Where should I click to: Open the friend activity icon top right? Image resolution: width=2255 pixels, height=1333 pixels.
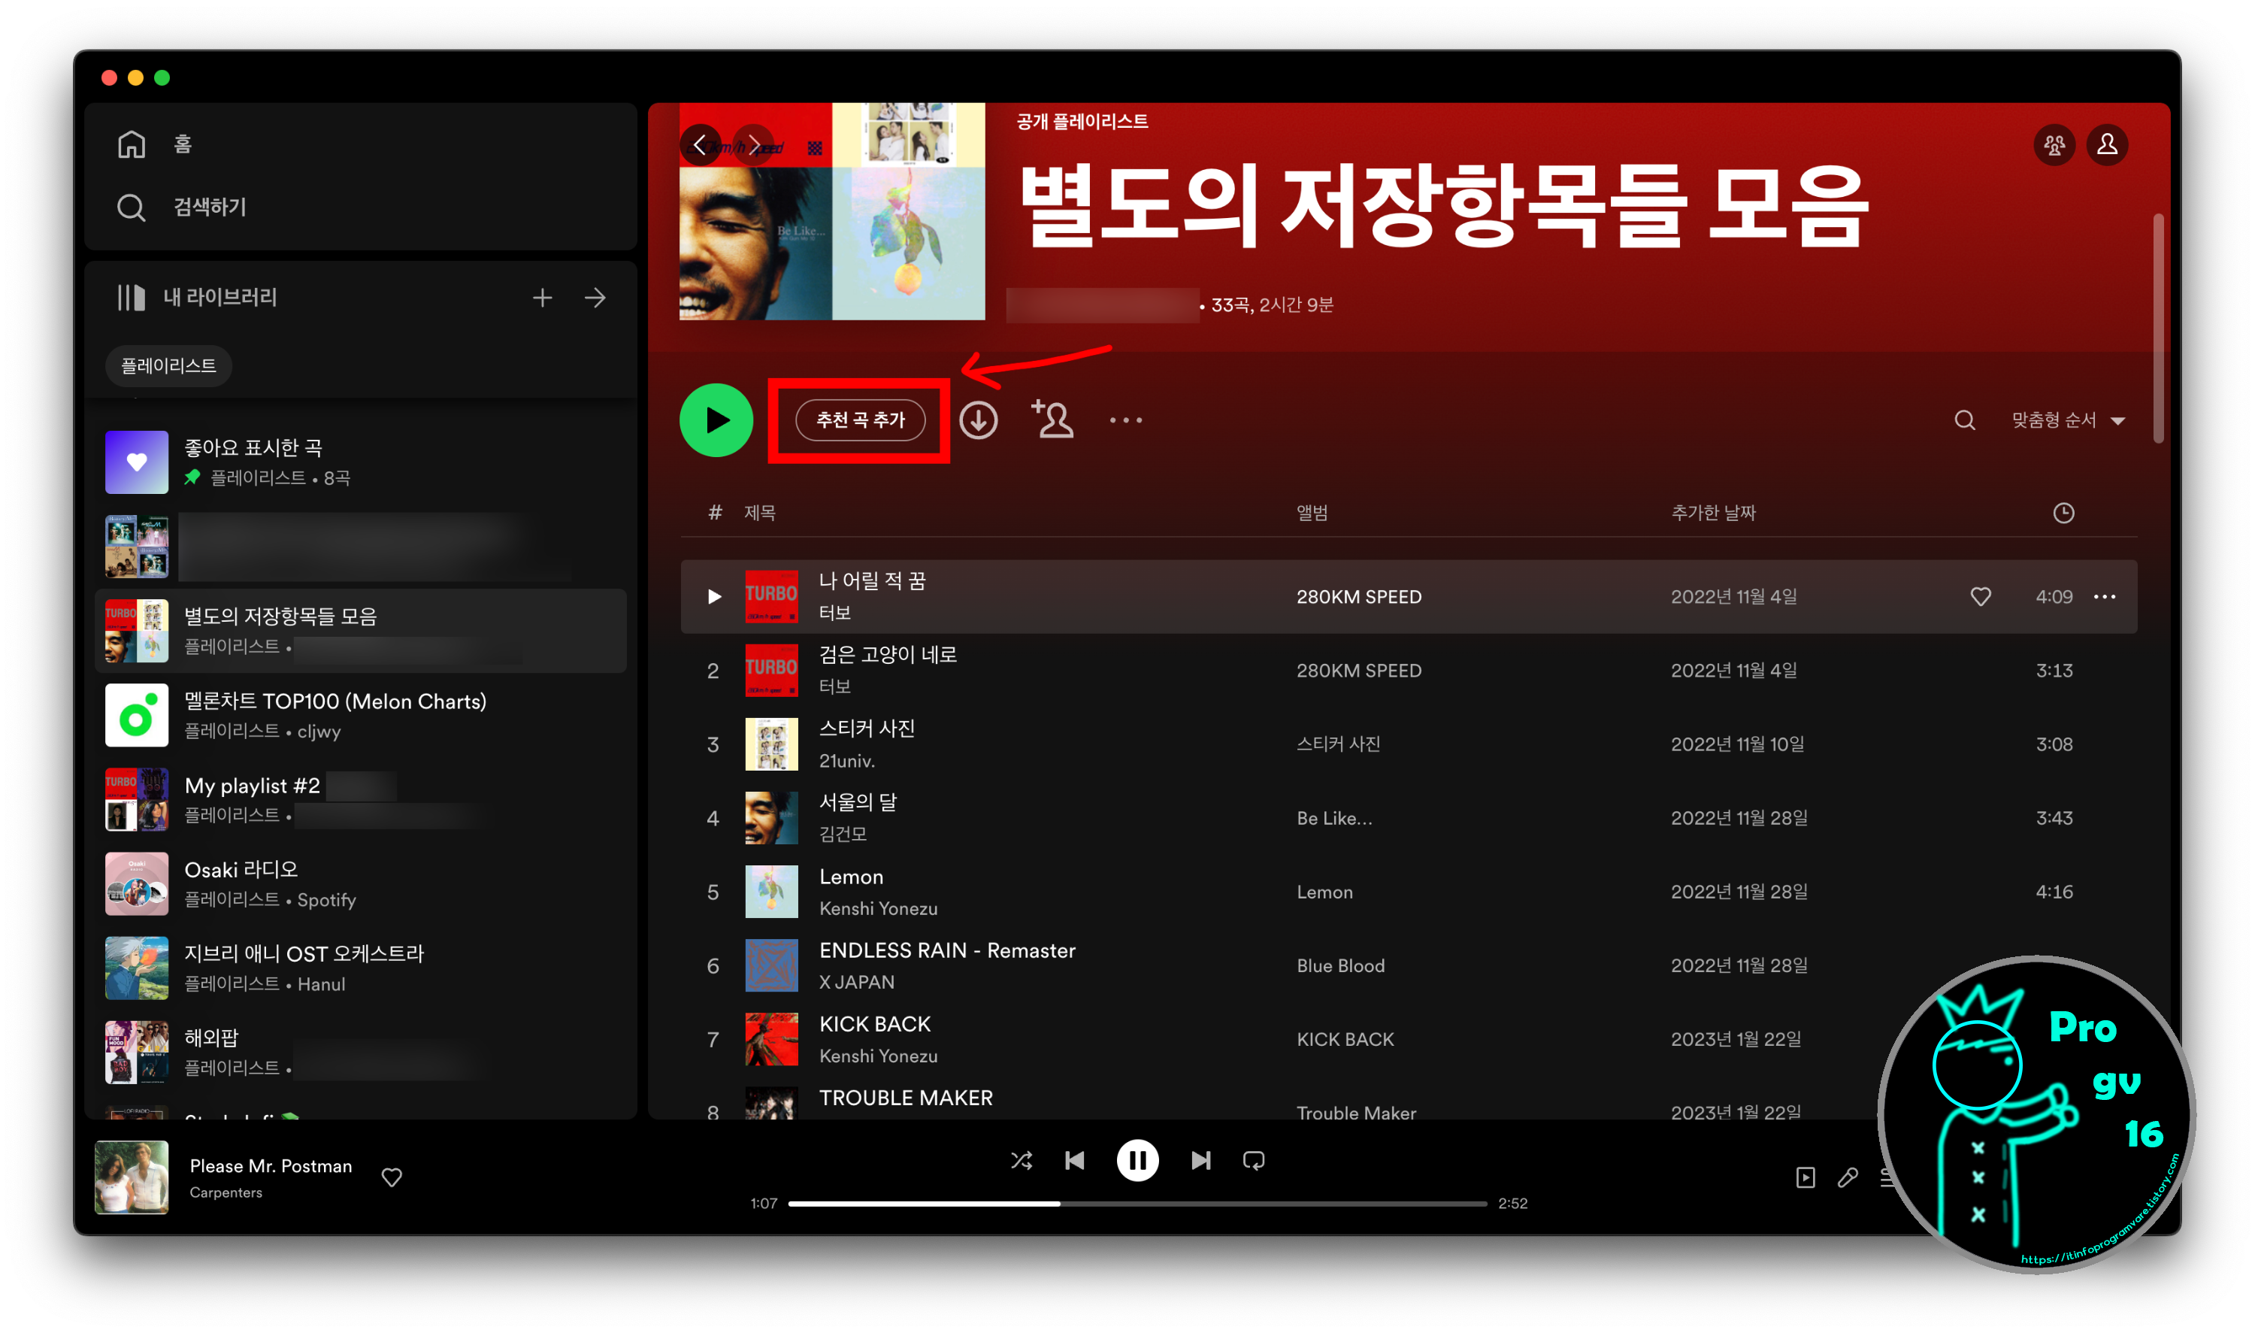[x=2054, y=144]
